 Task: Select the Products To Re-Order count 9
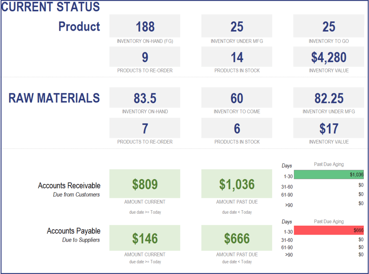pos(145,57)
